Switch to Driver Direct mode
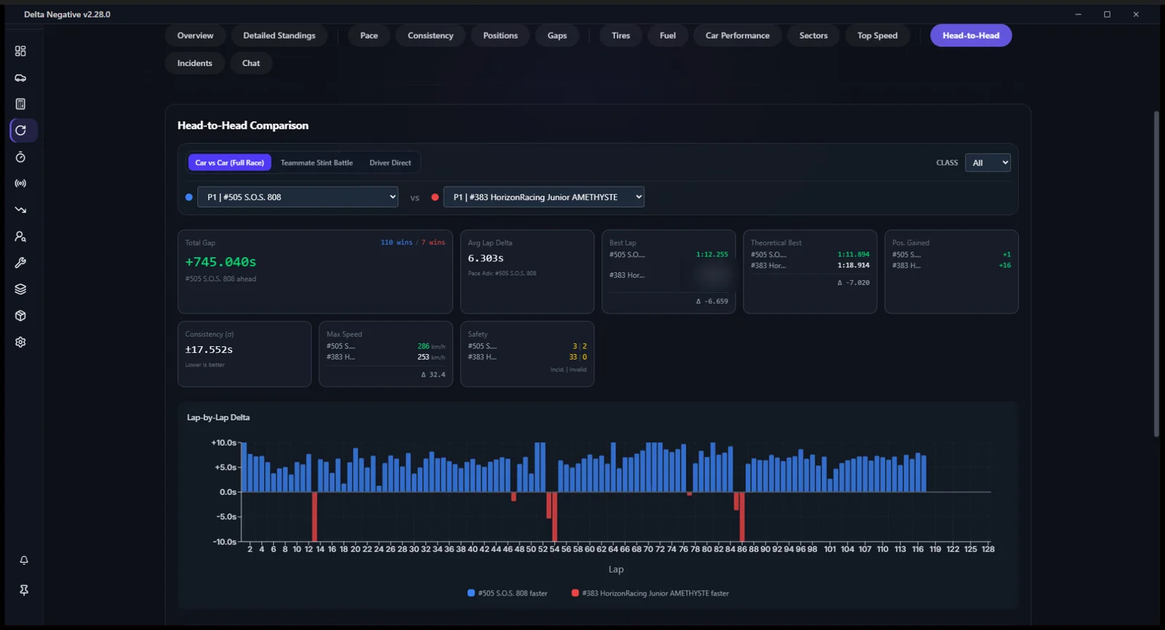The height and width of the screenshot is (630, 1165). tap(390, 163)
